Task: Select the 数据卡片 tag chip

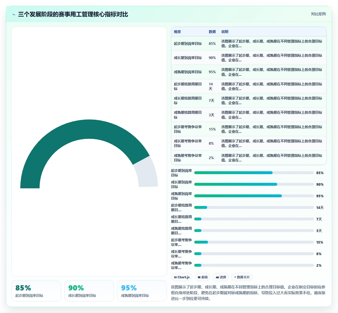Action: click(x=242, y=277)
